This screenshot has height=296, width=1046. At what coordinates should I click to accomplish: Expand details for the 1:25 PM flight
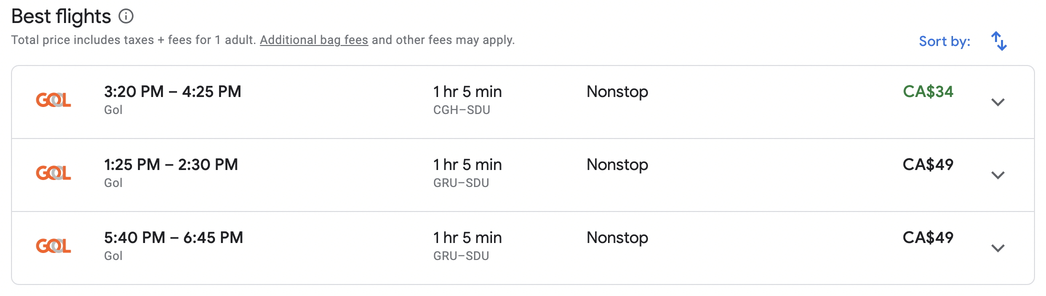click(x=997, y=175)
